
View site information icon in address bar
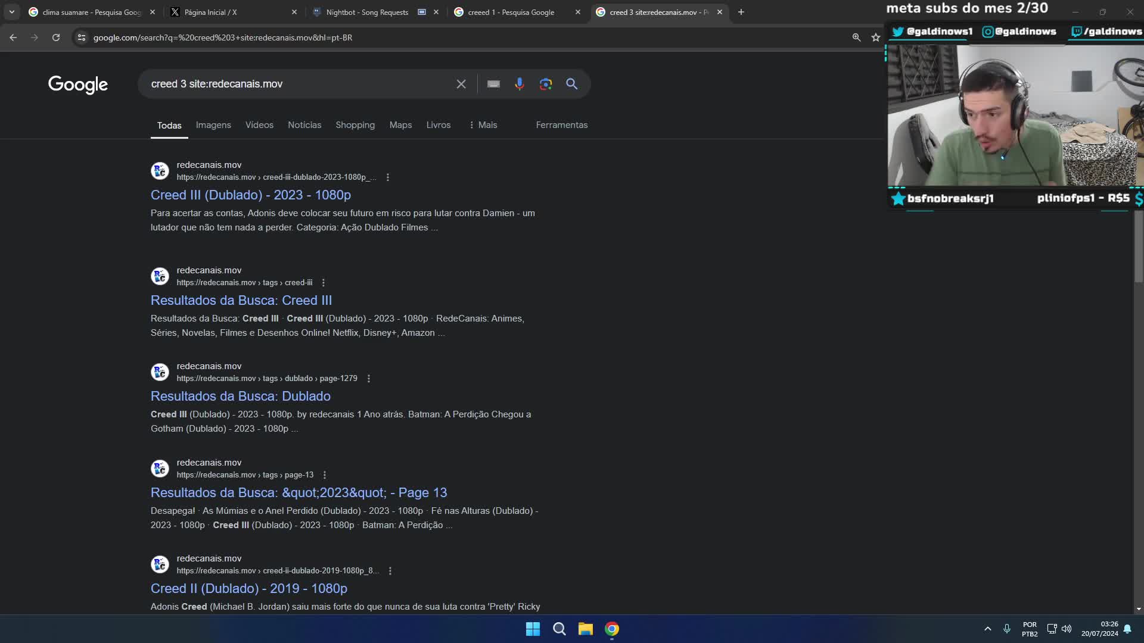pos(82,38)
